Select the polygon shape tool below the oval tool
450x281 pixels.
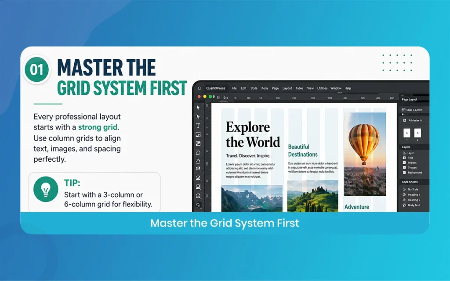click(198, 162)
